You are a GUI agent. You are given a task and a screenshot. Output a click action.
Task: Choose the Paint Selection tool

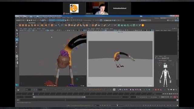pyautogui.click(x=17, y=36)
